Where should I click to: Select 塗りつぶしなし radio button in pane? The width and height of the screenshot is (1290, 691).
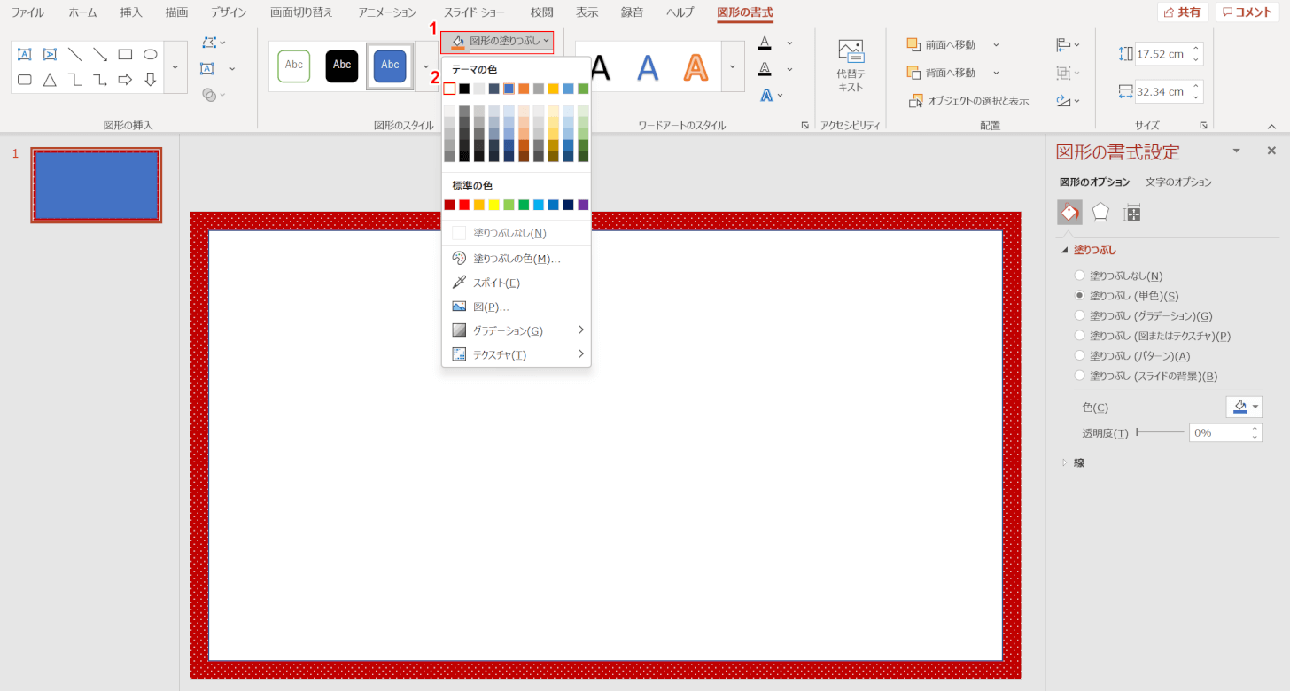[1079, 276]
